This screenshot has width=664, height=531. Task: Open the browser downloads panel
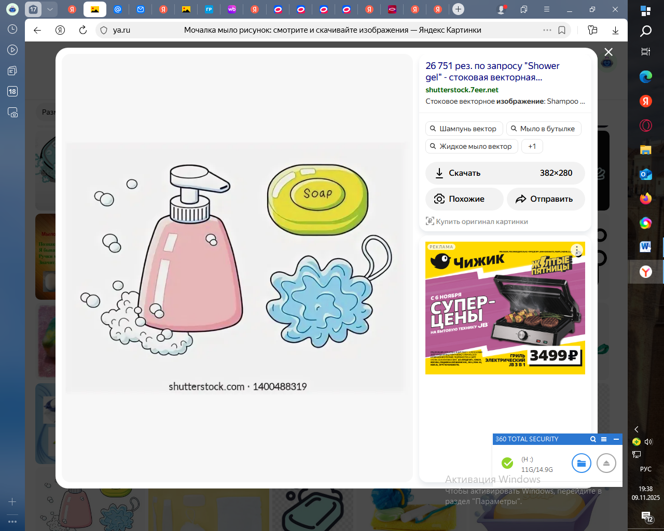pyautogui.click(x=615, y=30)
